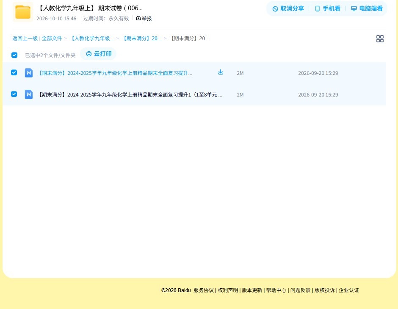The width and height of the screenshot is (398, 309).
Task: Uncheck the file '复习提升1（1至8单元'
Action: 14,94
